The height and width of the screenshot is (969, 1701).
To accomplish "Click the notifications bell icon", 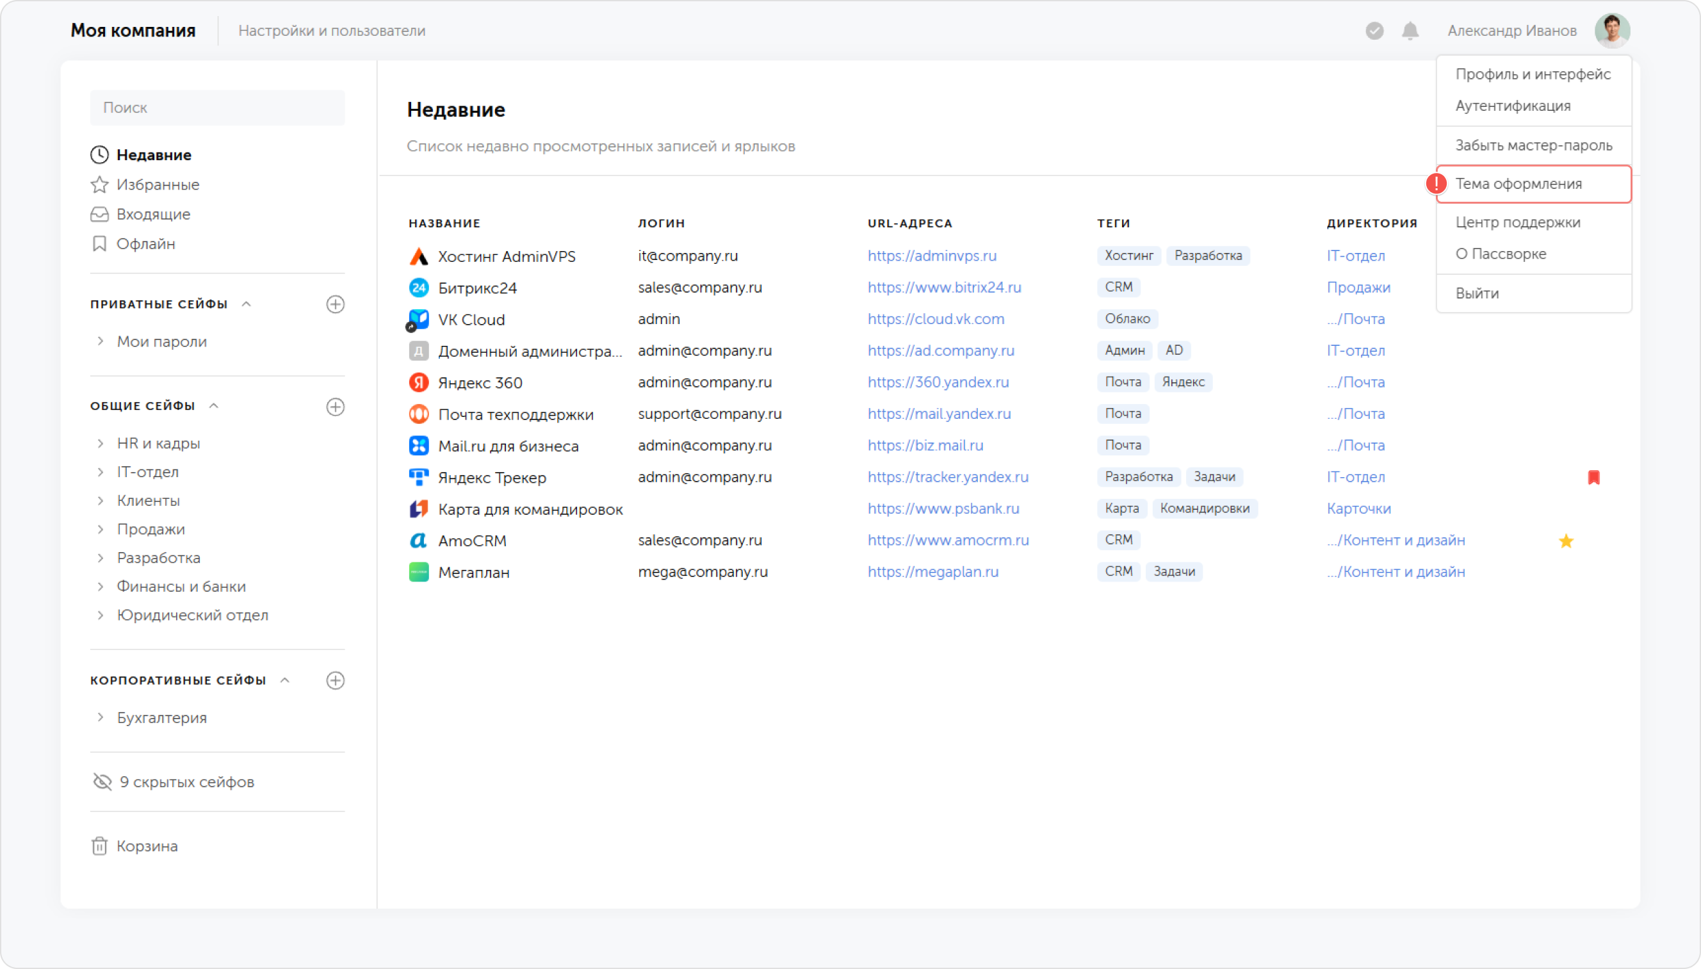I will click(1410, 31).
